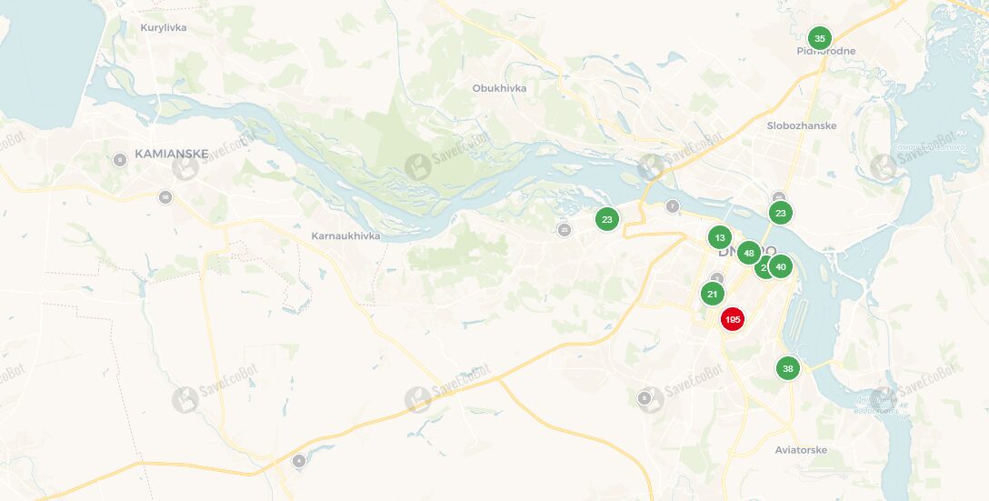Image resolution: width=989 pixels, height=501 pixels.
Task: Click the Obukhivka town label
Action: coord(499,88)
